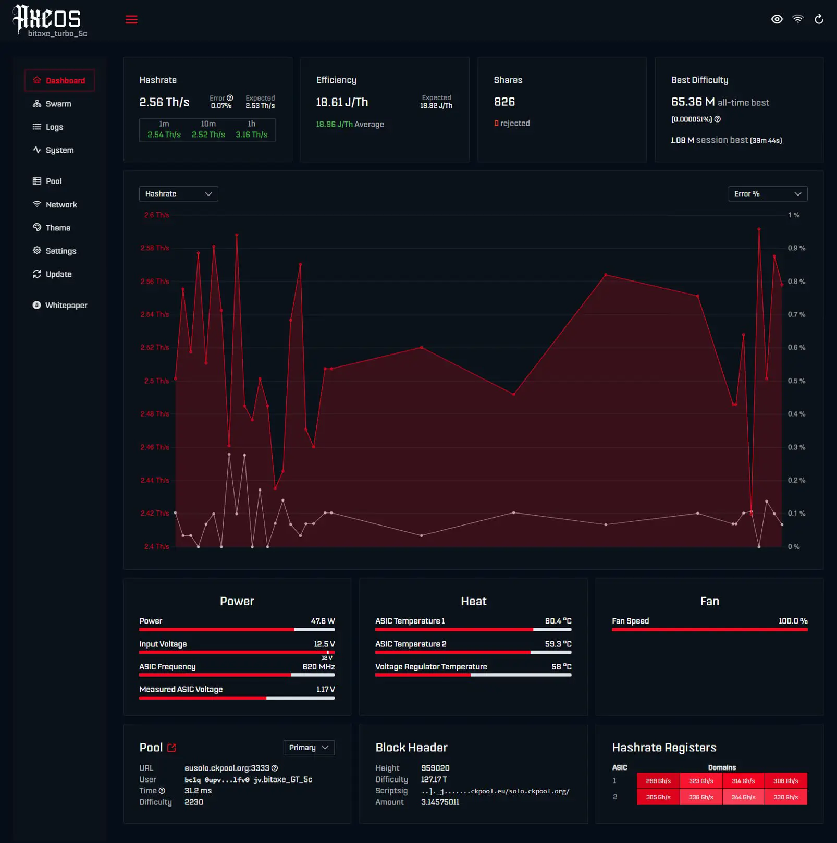
Task: Click the 18.96 J/Th Average text
Action: [x=350, y=124]
